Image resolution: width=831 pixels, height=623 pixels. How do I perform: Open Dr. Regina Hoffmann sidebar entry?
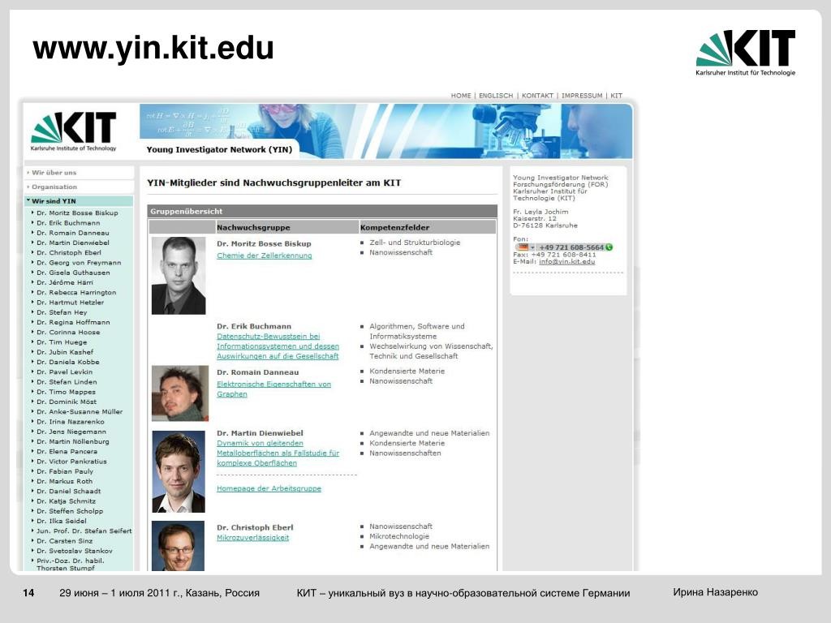point(73,322)
